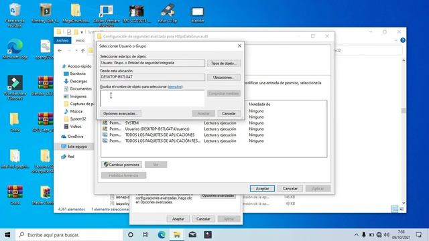Click Aceptar in advanced security window
The height and width of the screenshot is (241, 429).
262,189
